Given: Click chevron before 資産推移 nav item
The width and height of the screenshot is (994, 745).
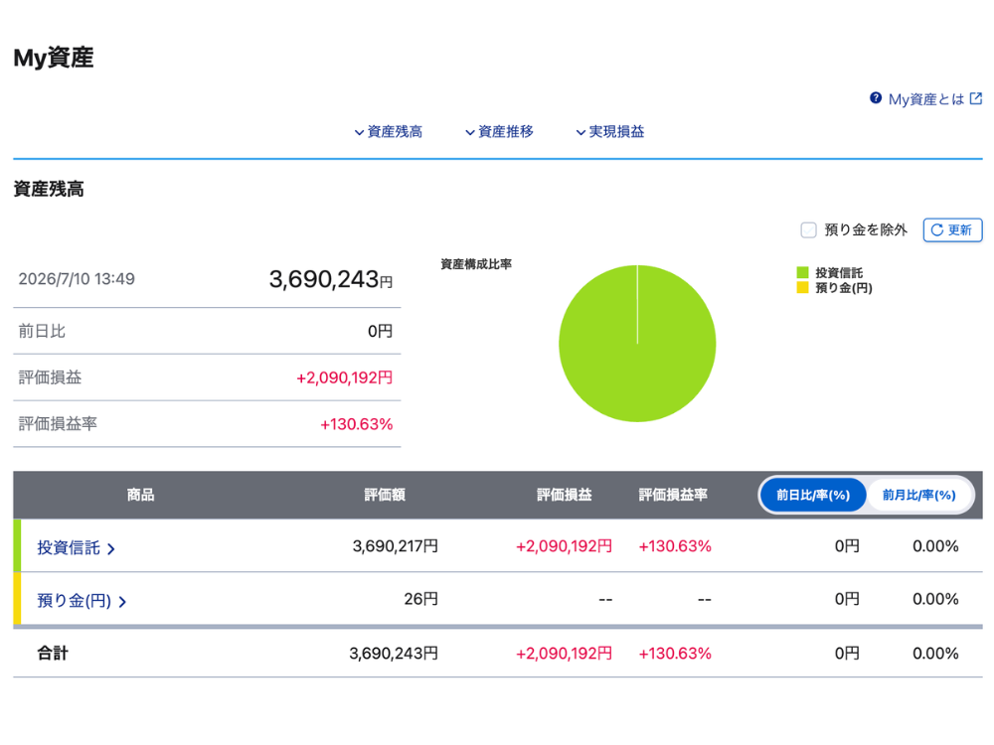Looking at the screenshot, I should coord(470,132).
